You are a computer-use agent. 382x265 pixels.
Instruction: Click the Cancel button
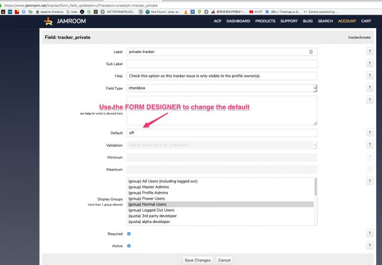(224, 260)
